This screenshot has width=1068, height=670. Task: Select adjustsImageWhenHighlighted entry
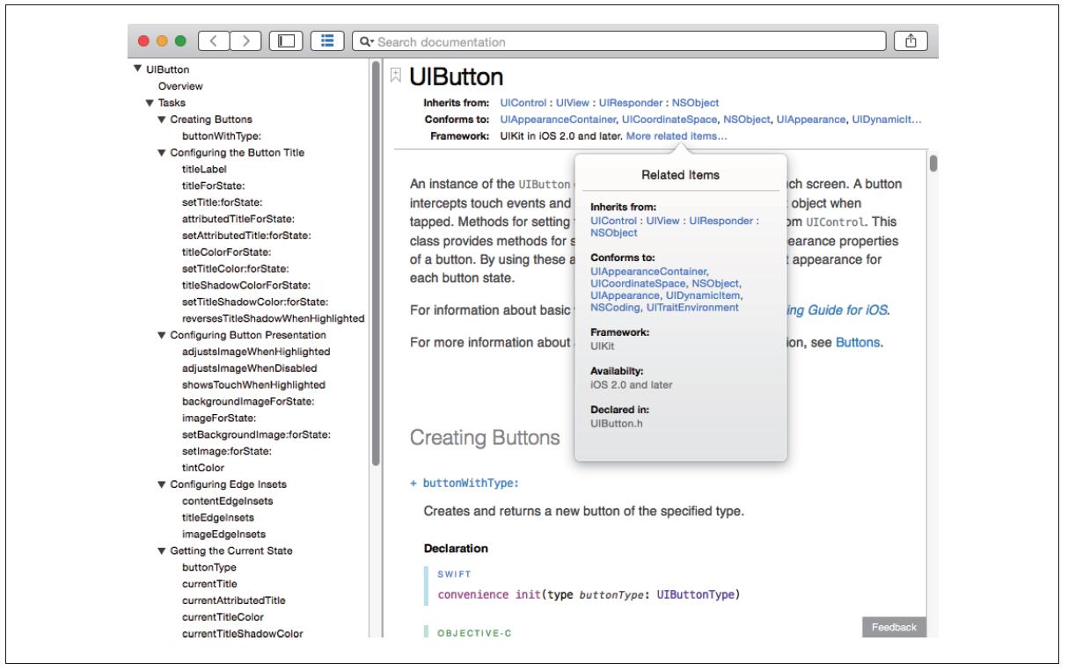(x=256, y=352)
